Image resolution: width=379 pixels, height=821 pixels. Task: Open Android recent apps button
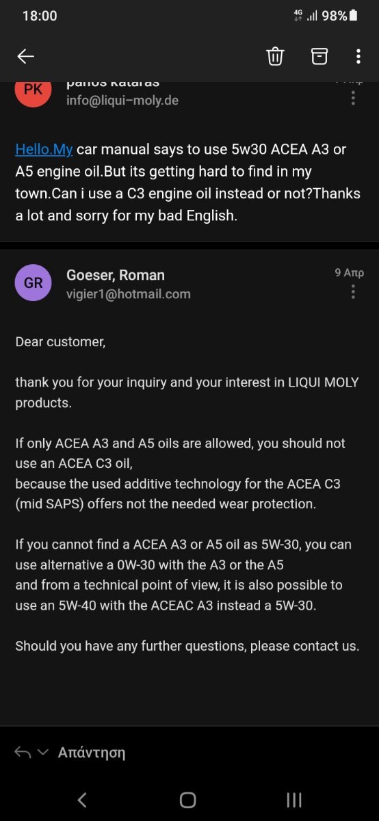pyautogui.click(x=294, y=800)
